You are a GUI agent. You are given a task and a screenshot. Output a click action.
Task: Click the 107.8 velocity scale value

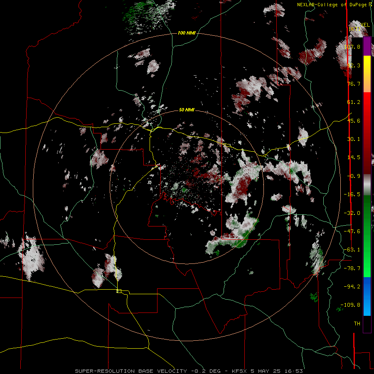coord(352,47)
